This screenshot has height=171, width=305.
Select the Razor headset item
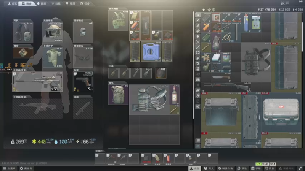click(x=23, y=32)
